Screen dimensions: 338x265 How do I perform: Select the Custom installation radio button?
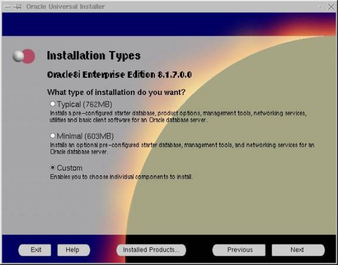coord(52,168)
